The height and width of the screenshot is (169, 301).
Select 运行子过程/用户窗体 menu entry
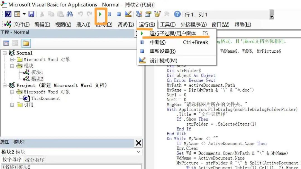point(173,33)
